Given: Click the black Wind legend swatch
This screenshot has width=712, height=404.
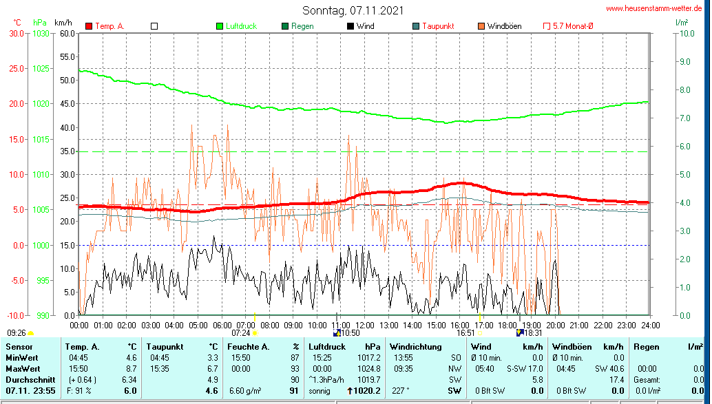Looking at the screenshot, I should [350, 26].
